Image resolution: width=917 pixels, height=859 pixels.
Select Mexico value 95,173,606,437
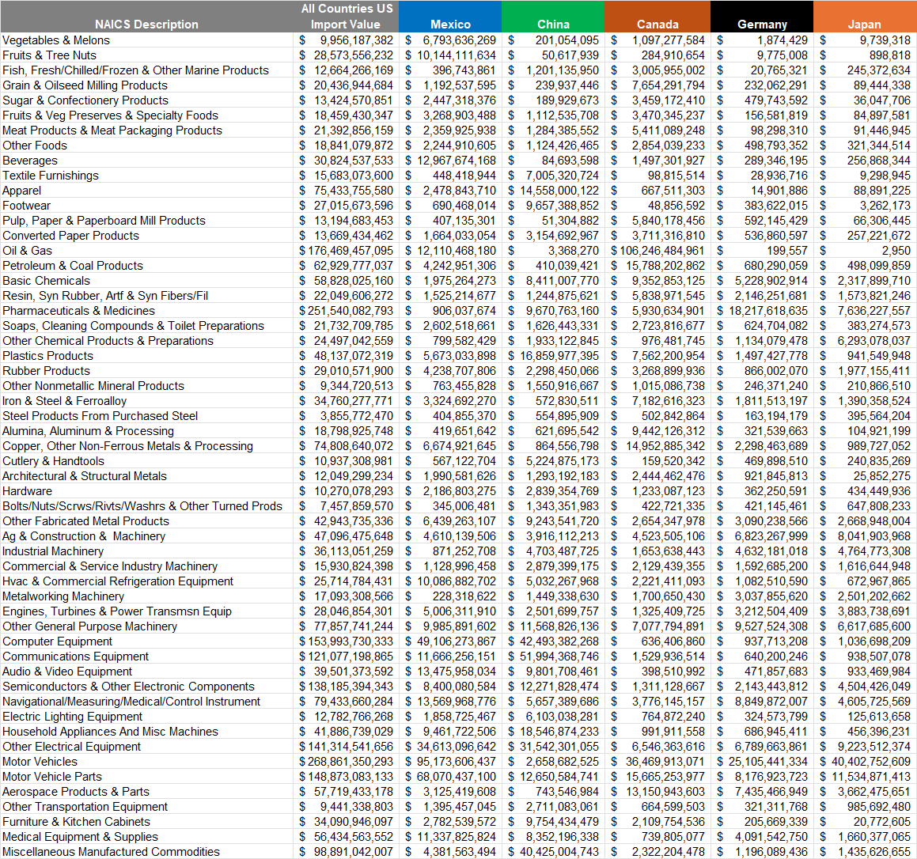(x=450, y=762)
